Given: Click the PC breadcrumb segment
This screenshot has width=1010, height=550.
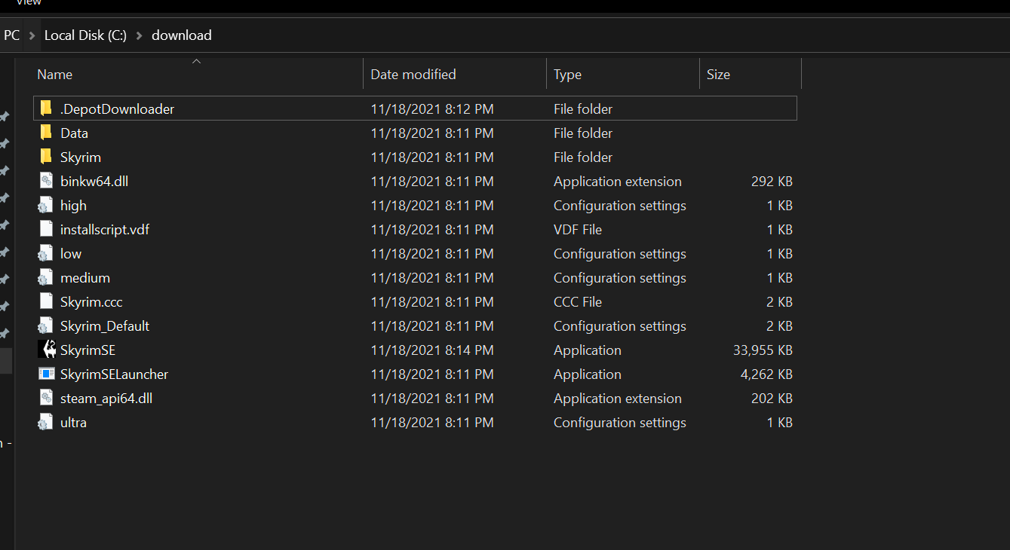Looking at the screenshot, I should pyautogui.click(x=11, y=35).
